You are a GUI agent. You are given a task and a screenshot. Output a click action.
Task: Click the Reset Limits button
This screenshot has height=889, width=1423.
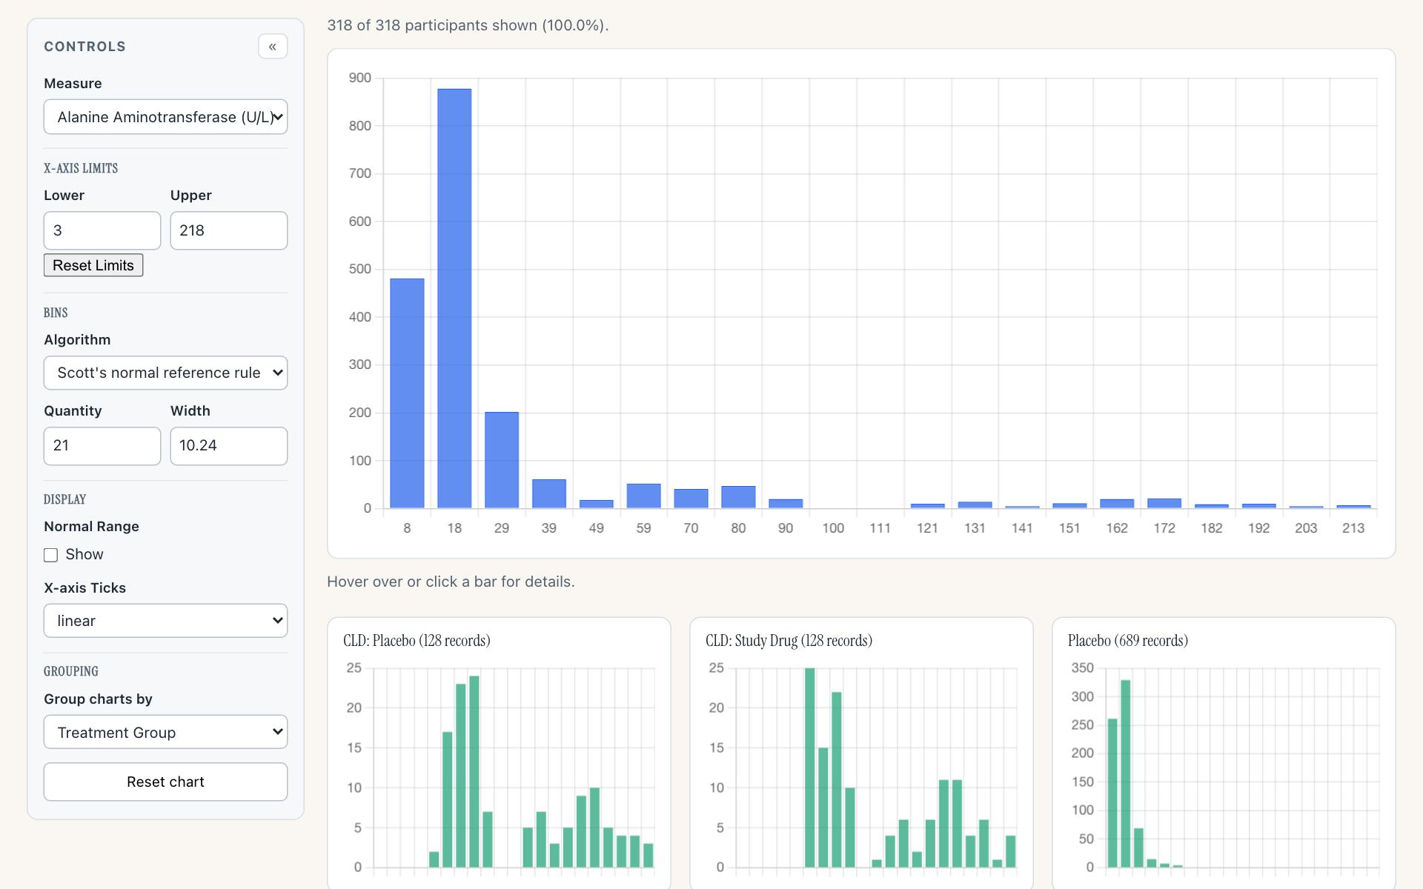click(x=93, y=265)
